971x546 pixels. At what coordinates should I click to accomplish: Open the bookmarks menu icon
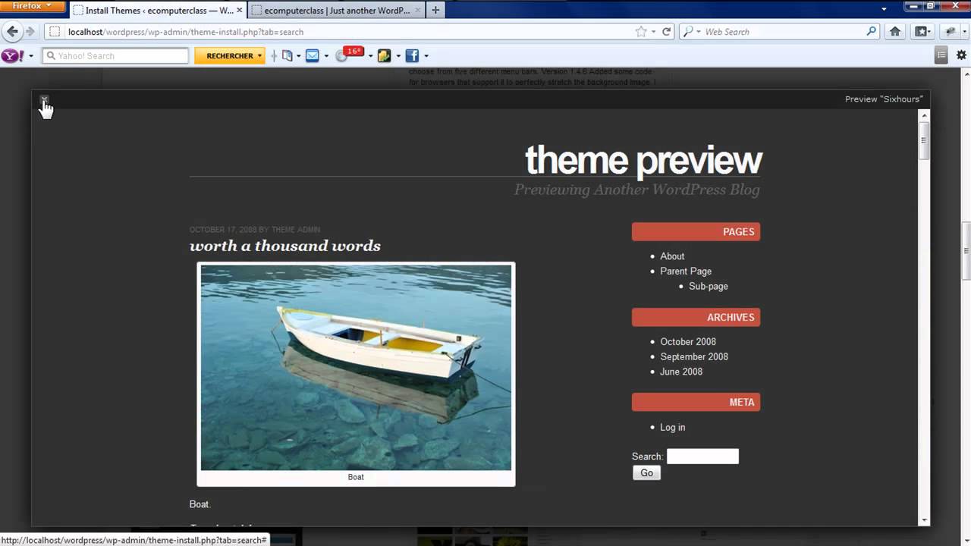[x=922, y=32]
